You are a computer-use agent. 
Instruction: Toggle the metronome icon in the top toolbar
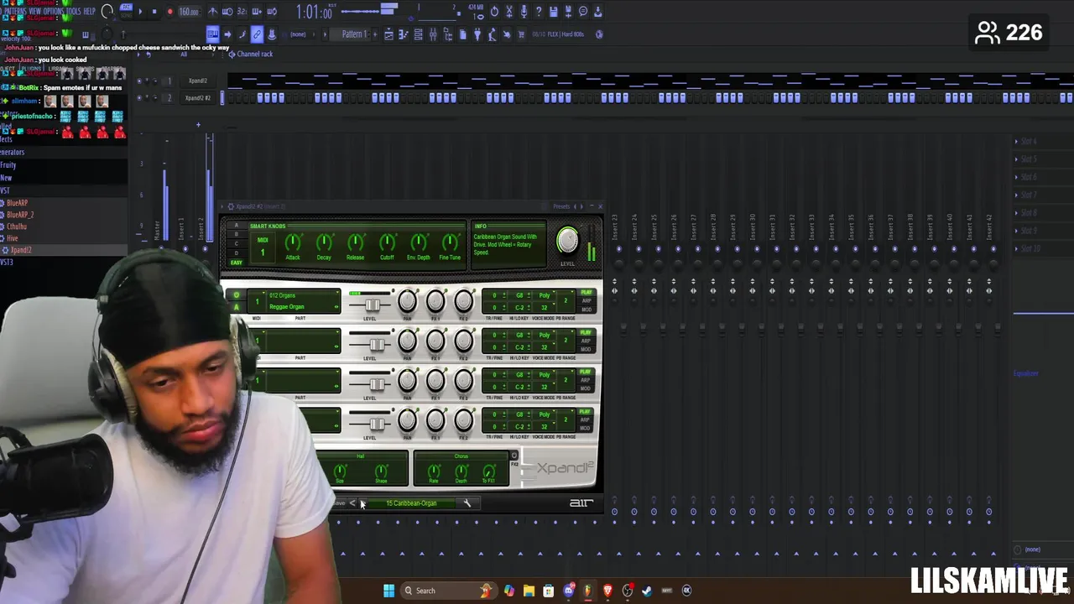pos(213,12)
